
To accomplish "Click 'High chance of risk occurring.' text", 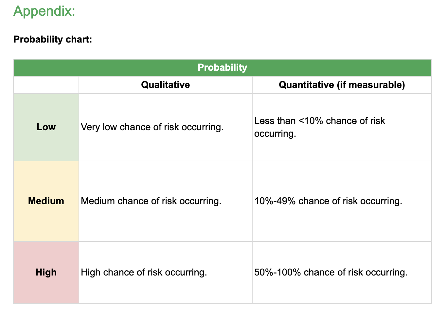I will (x=144, y=272).
